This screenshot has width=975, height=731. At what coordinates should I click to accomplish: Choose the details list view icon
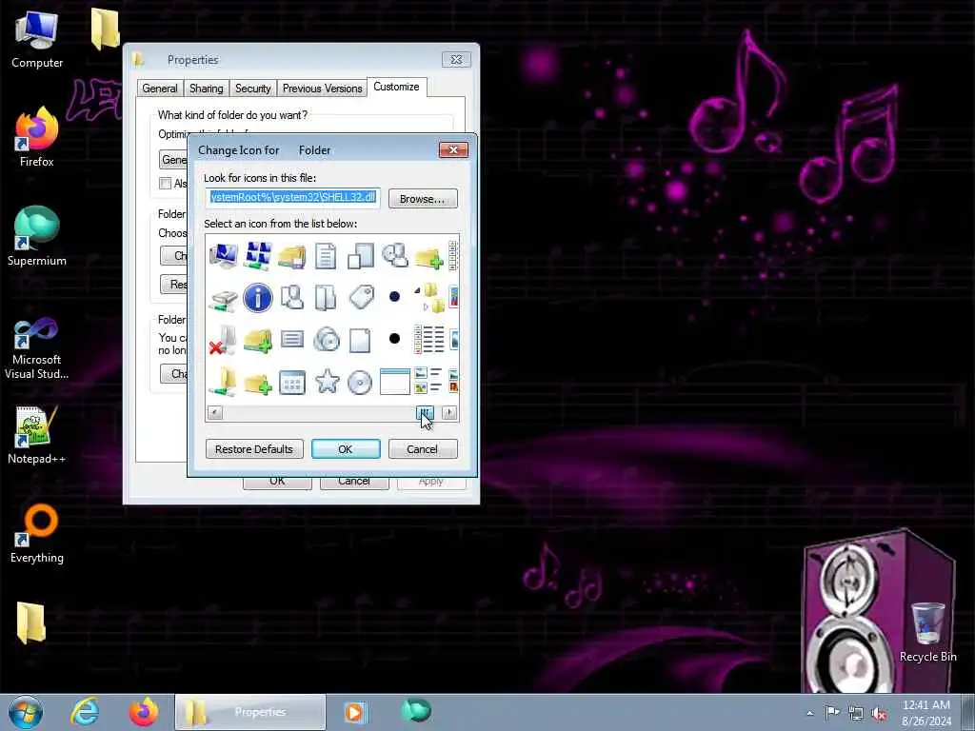tap(429, 340)
